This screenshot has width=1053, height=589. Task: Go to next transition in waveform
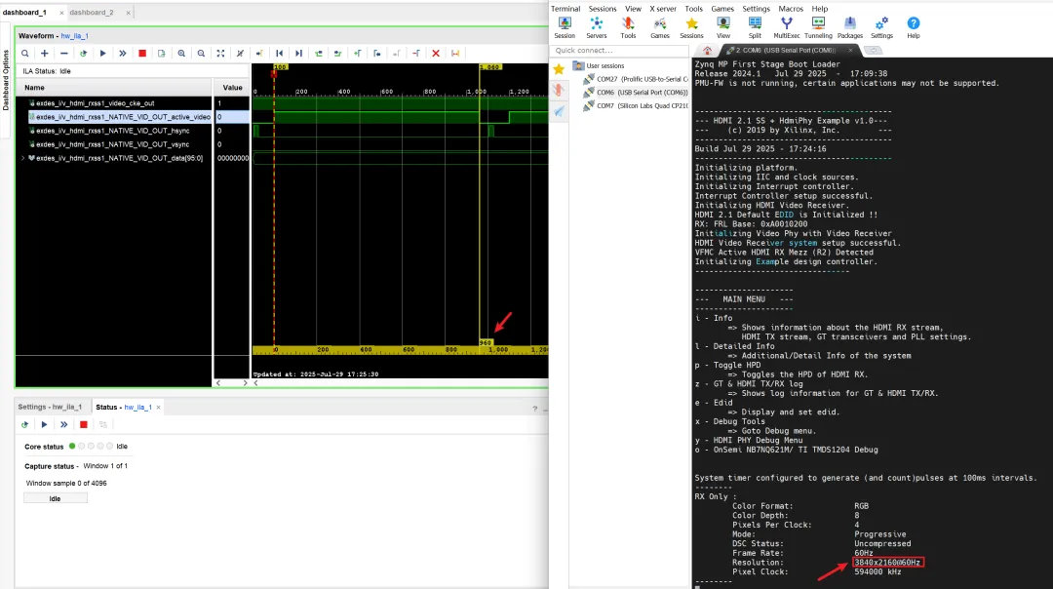pyautogui.click(x=337, y=53)
